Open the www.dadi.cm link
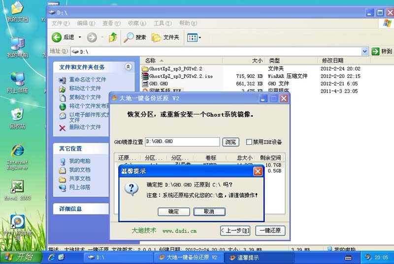The width and height of the screenshot is (394, 264). [179, 231]
